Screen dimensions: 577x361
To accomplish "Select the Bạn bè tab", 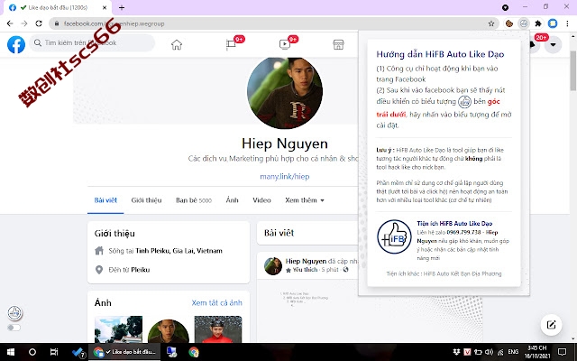I will [194, 200].
